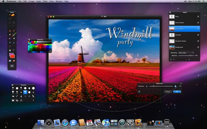Open the Edit menu
This screenshot has width=207, height=129.
coord(25,1)
